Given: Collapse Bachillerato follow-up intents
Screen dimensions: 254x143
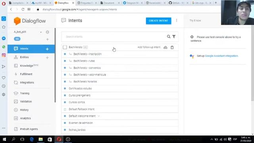Looking at the screenshot, I should pos(85,47).
